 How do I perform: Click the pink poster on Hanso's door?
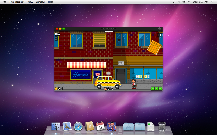98,74
